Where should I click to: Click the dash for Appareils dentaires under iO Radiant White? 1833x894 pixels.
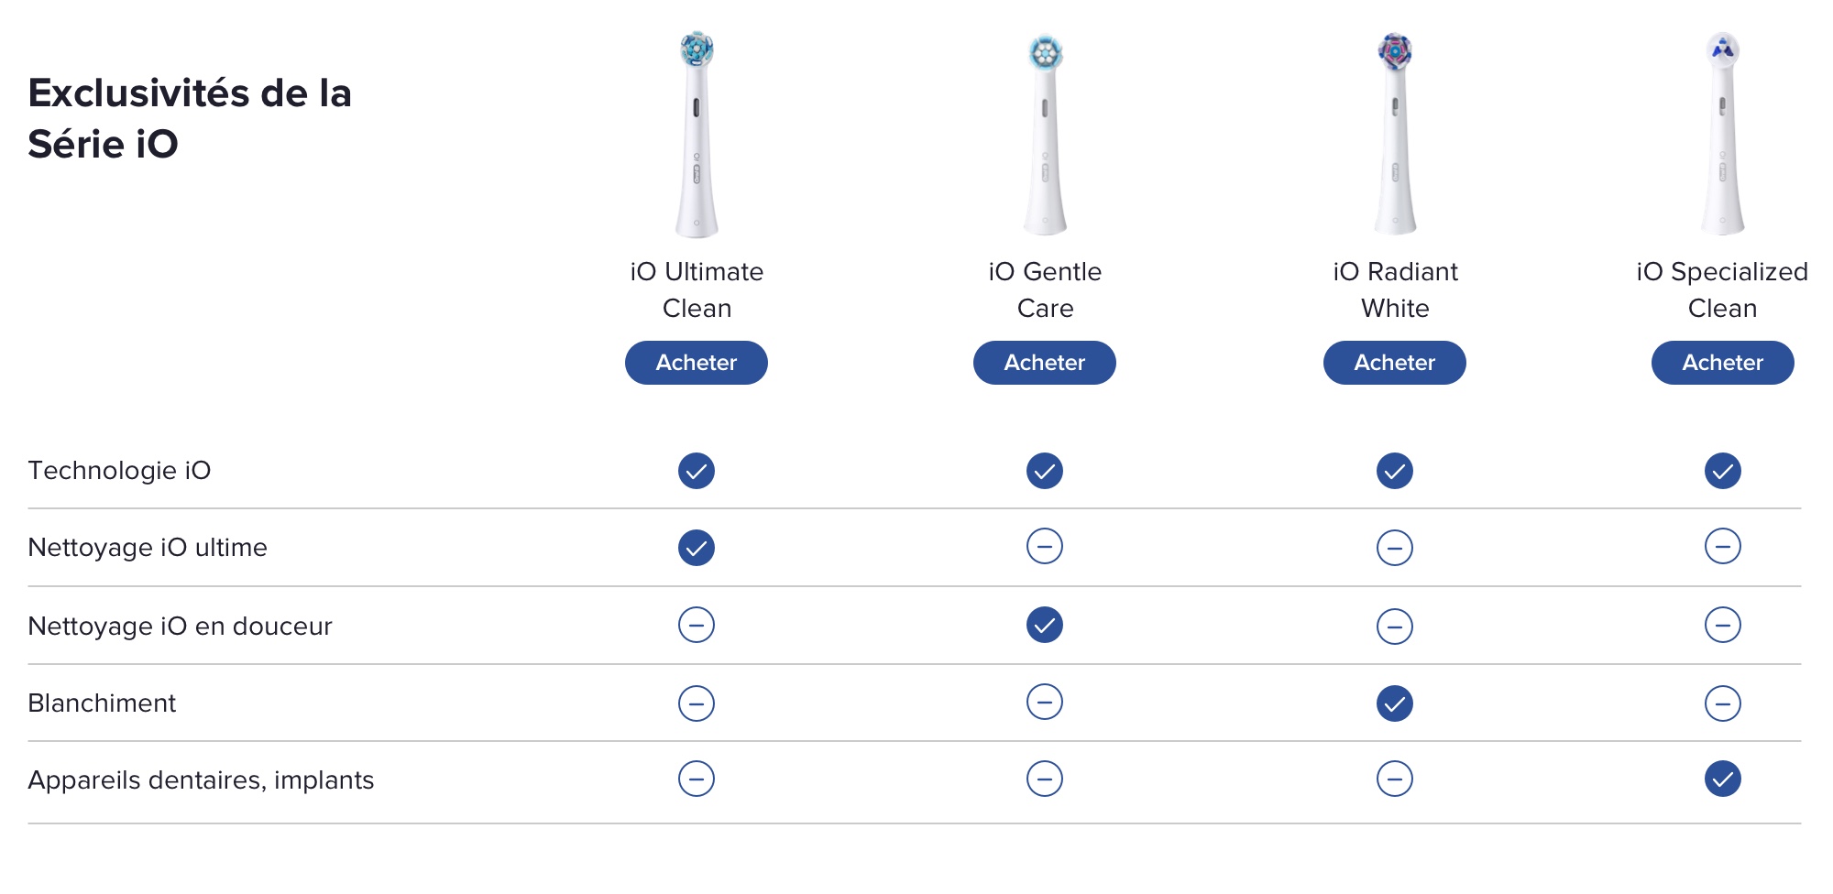point(1394,780)
